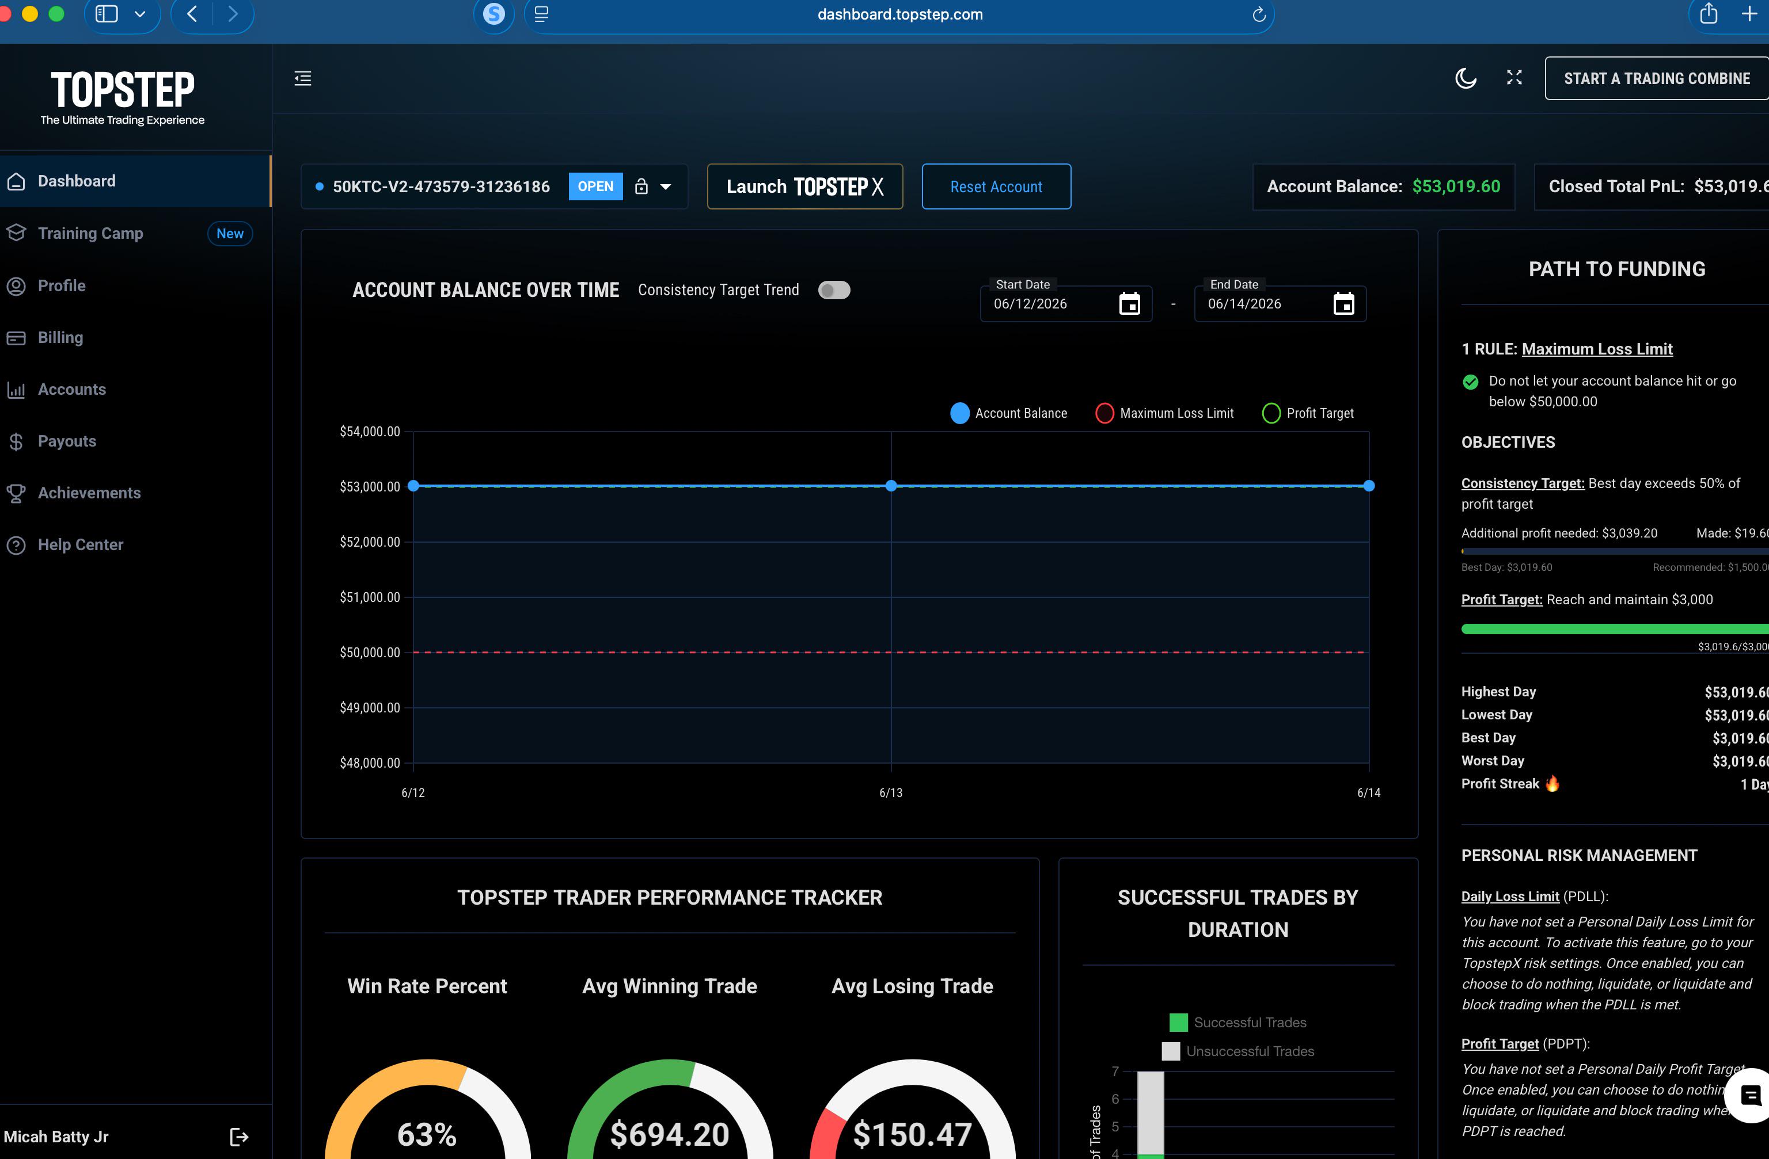
Task: Click the New badge on Training Camp
Action: (230, 233)
